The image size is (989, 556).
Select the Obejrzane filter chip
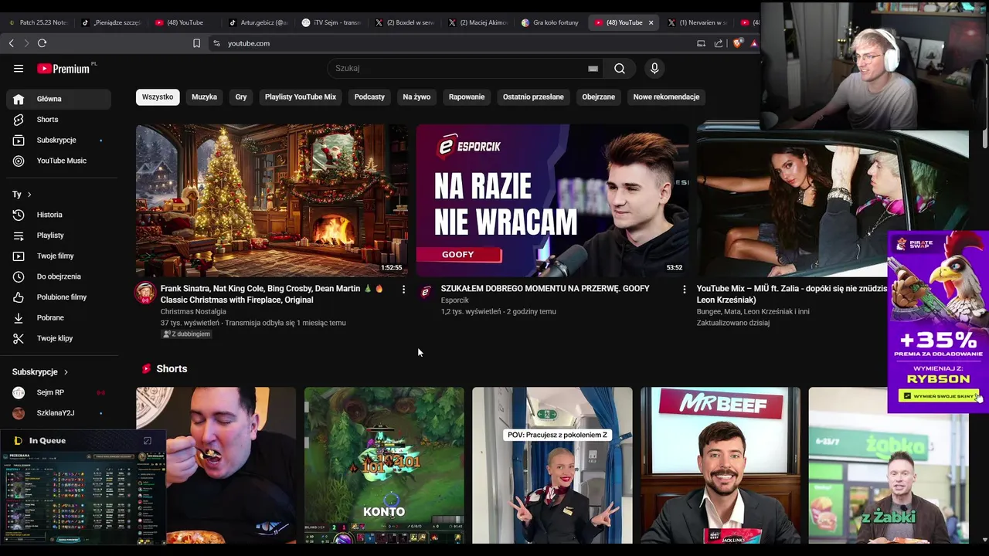(599, 97)
